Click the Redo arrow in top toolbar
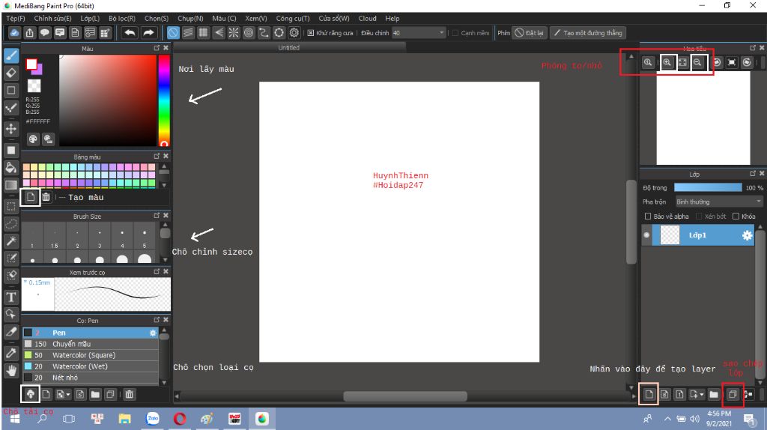This screenshot has width=767, height=430. 148,33
